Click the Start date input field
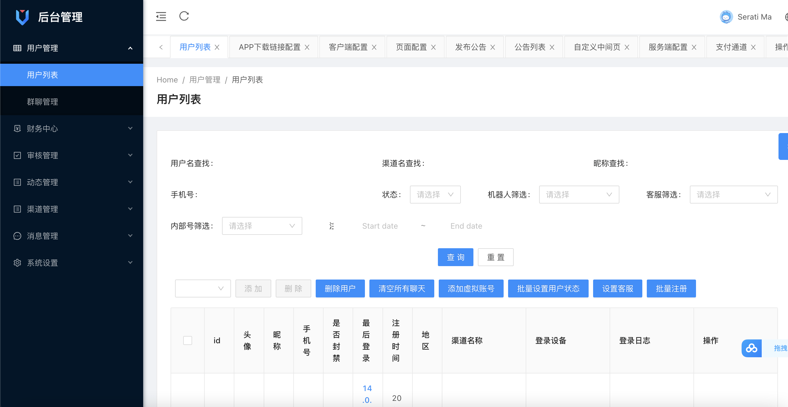Screen dimensions: 788x407 [x=380, y=226]
